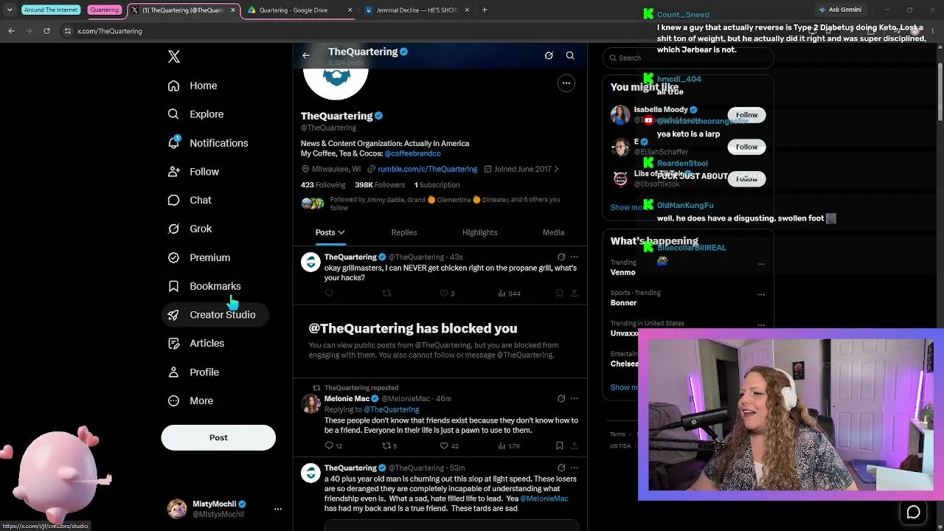Open Explore from the sidebar
944x531 pixels.
(195, 114)
